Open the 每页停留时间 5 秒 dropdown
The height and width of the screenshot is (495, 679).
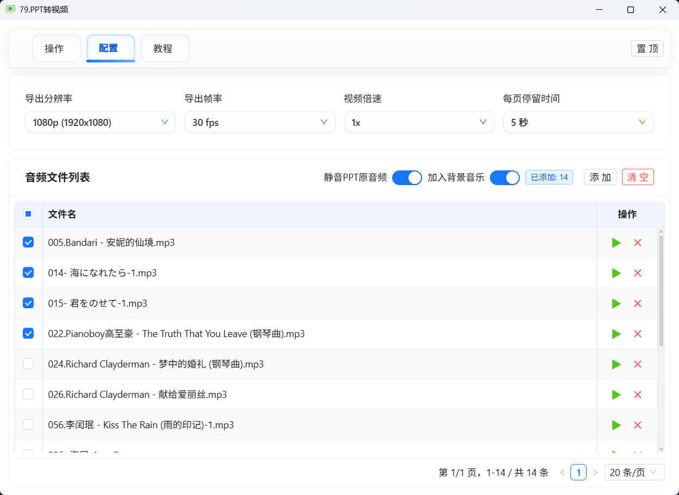point(578,122)
